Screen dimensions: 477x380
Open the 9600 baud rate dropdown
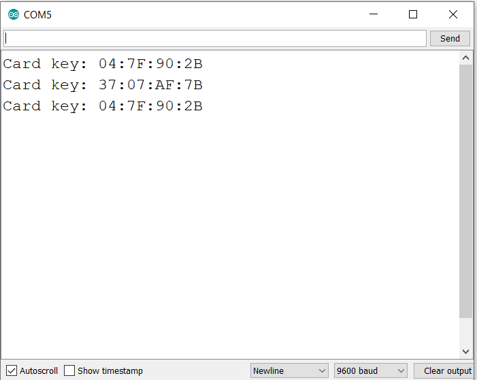(x=370, y=370)
